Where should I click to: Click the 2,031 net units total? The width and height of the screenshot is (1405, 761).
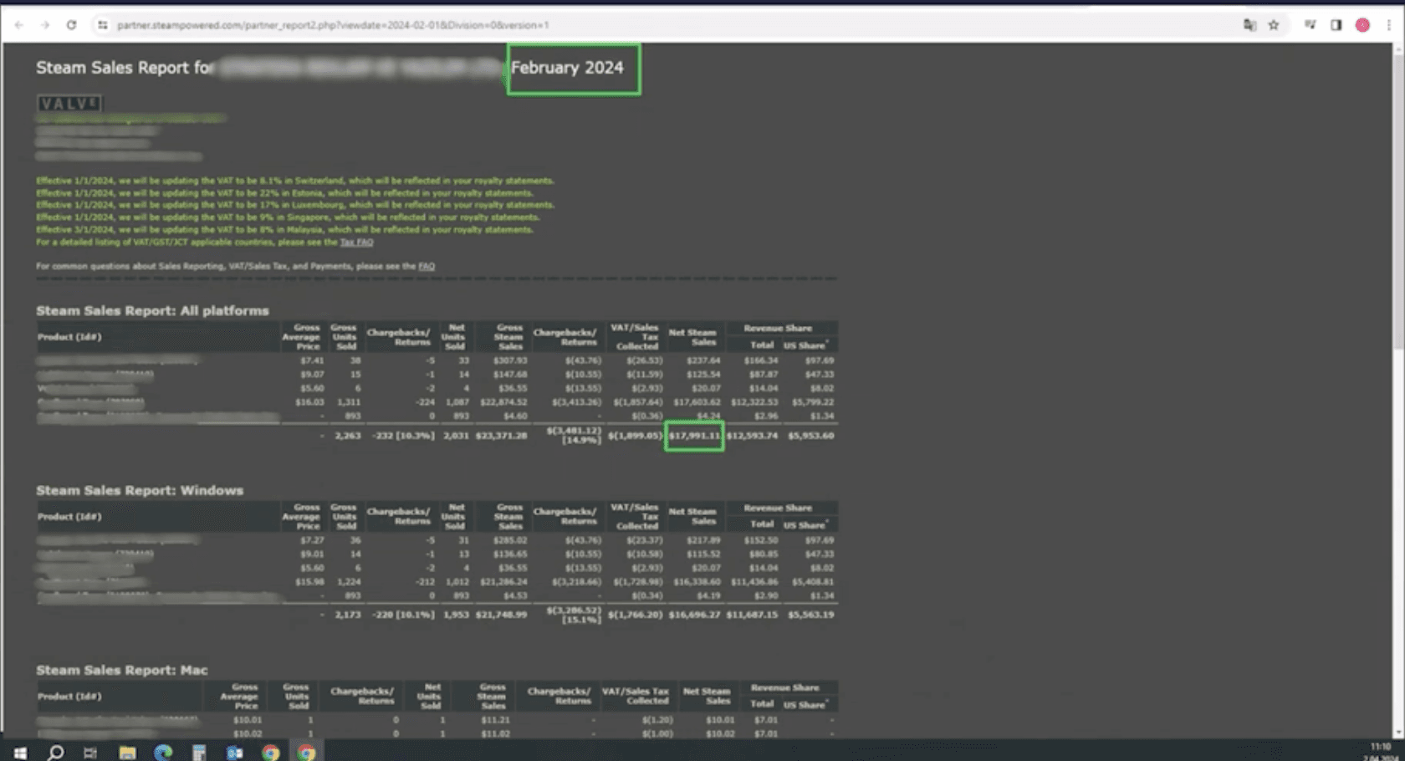click(x=456, y=436)
